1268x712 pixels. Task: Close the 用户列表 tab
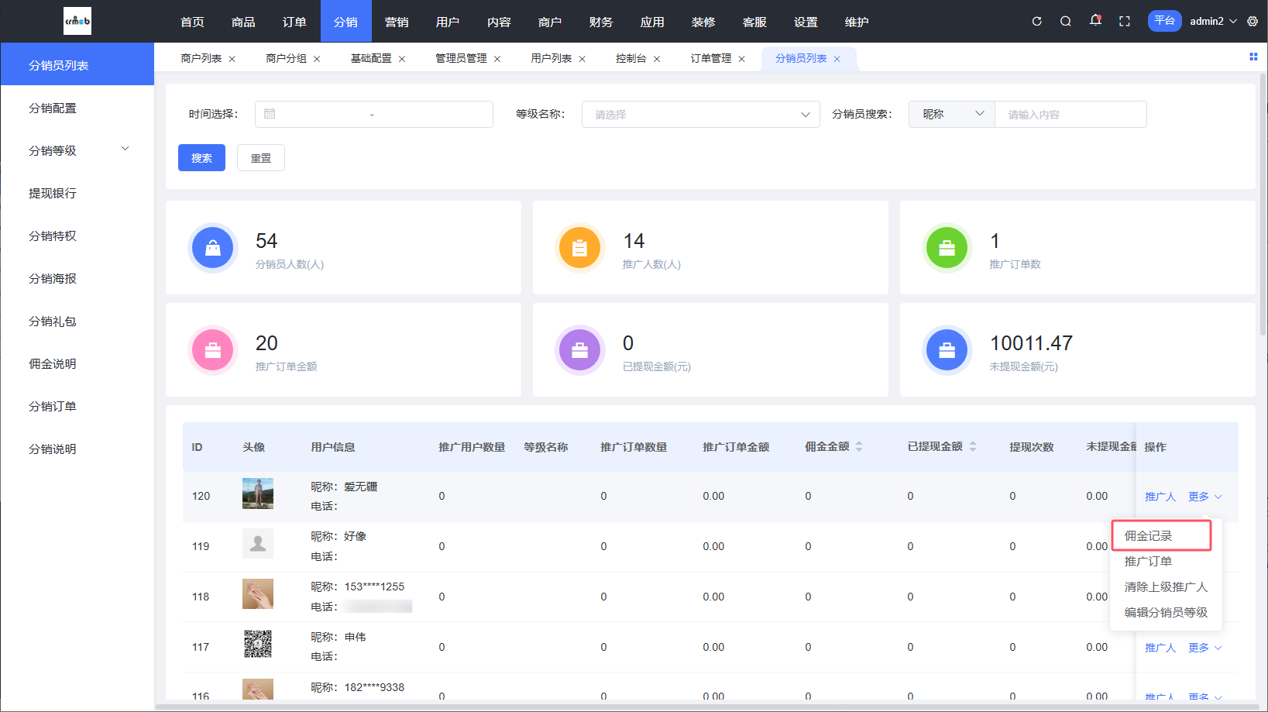(582, 59)
